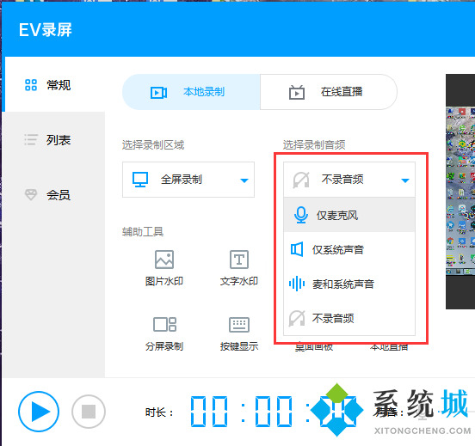Image resolution: width=475 pixels, height=446 pixels.
Task: Click the EV录屏 application title
Action: click(46, 30)
